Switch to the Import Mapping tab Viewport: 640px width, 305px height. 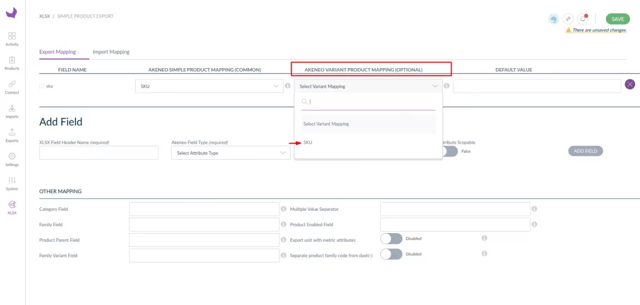pos(111,52)
